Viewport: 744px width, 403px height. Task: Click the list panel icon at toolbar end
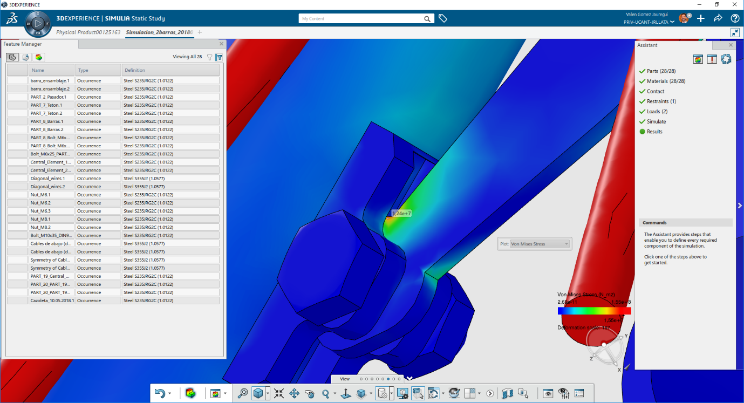pyautogui.click(x=579, y=394)
